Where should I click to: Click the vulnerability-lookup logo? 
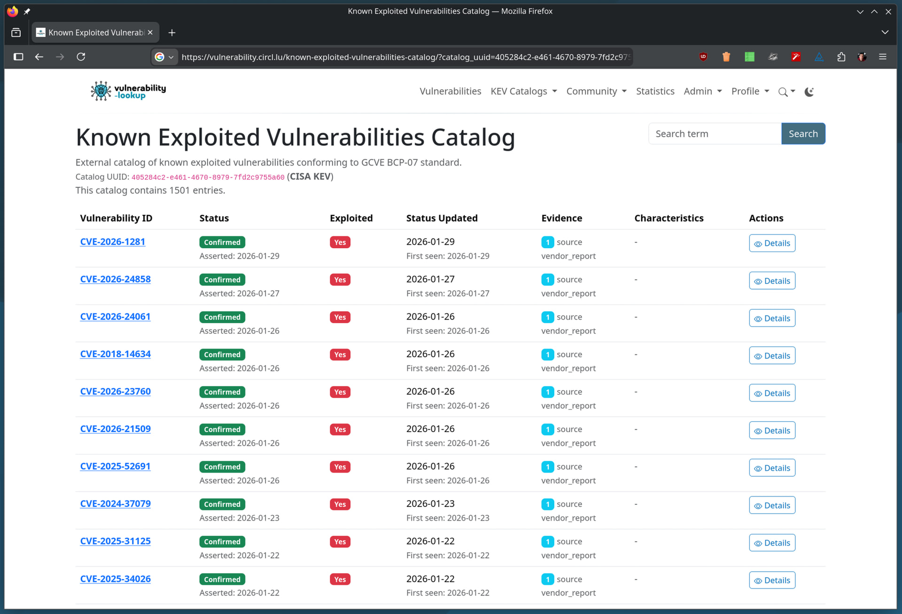coord(128,91)
